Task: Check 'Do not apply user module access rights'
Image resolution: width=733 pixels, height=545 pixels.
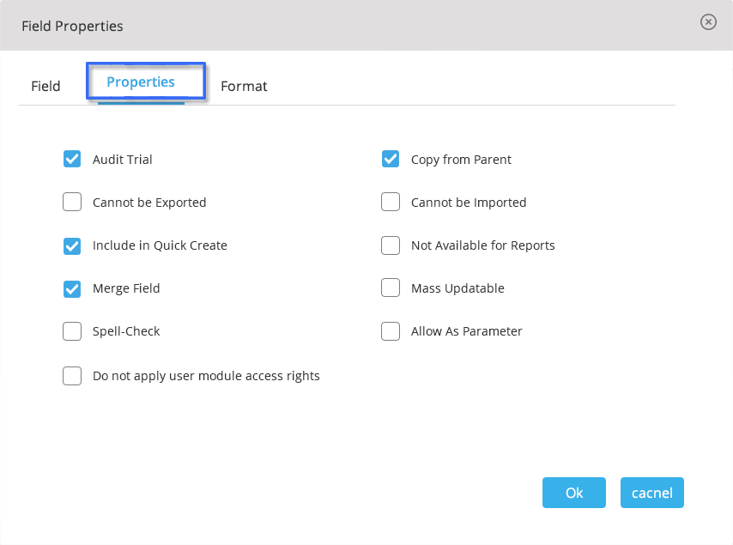Action: (x=72, y=375)
